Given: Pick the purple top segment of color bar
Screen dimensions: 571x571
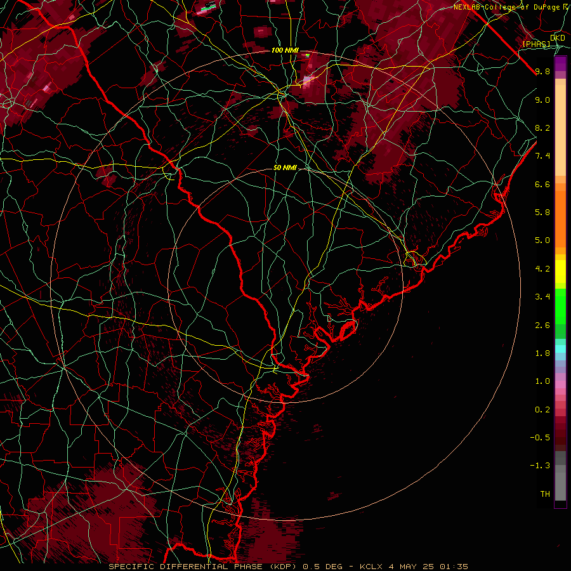Looking at the screenshot, I should click(560, 63).
